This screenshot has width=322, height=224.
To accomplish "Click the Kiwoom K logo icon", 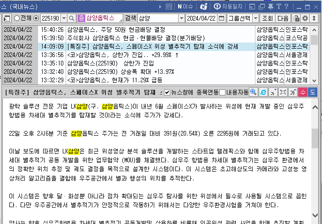I will pos(203,7).
